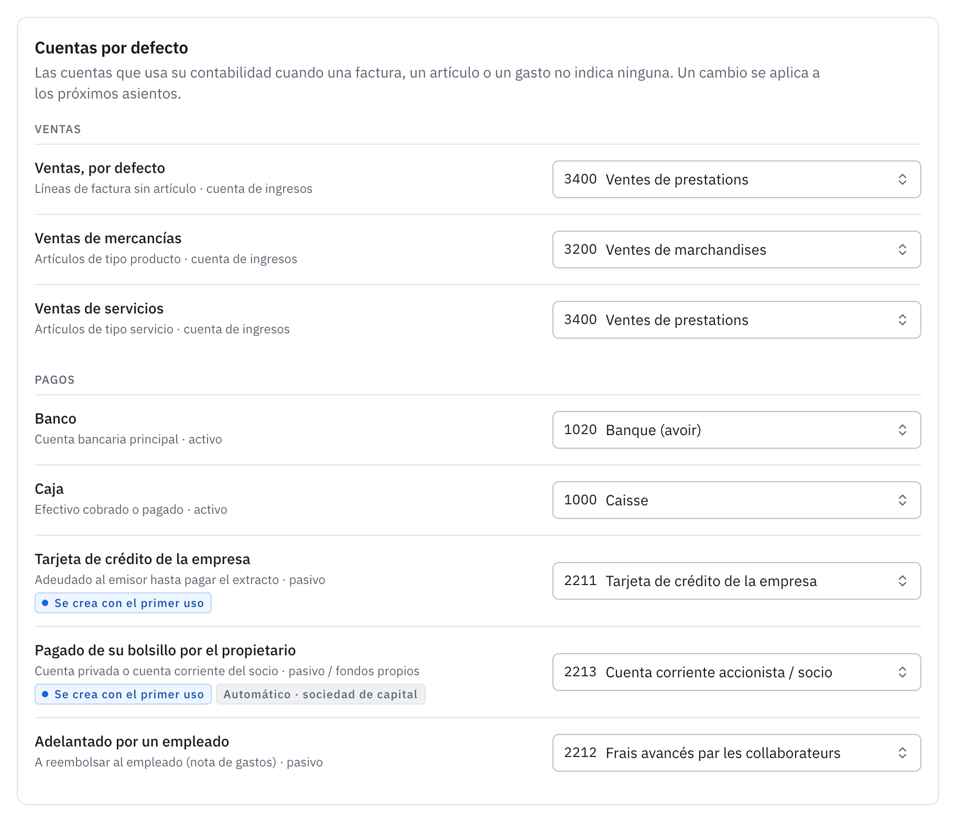The width and height of the screenshot is (956, 822).
Task: Open the Banco account dropdown
Action: pos(736,430)
